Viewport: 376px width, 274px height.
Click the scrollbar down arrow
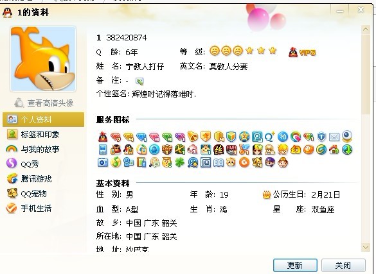[366, 247]
